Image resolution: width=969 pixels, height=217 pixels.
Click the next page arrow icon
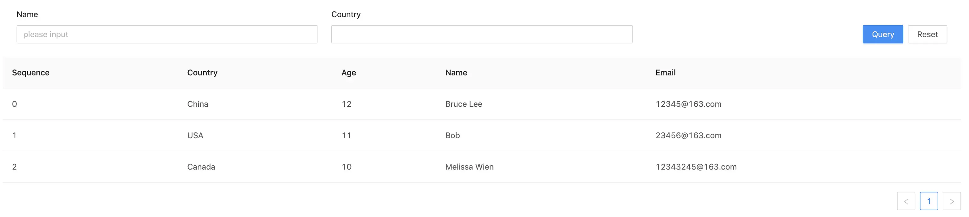[951, 201]
